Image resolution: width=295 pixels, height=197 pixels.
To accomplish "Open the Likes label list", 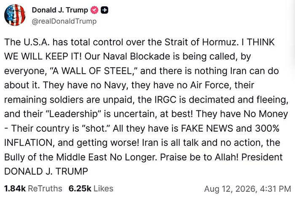I will pyautogui.click(x=104, y=189).
